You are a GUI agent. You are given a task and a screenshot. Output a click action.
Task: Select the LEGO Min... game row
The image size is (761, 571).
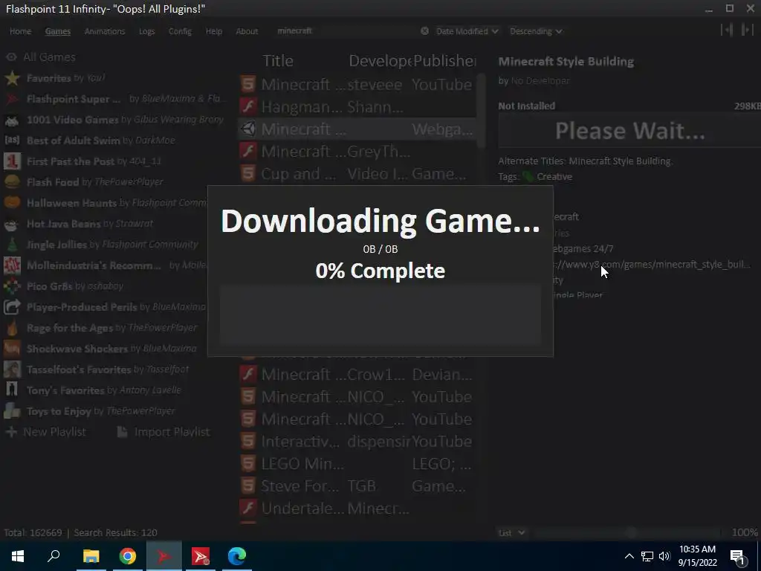357,464
